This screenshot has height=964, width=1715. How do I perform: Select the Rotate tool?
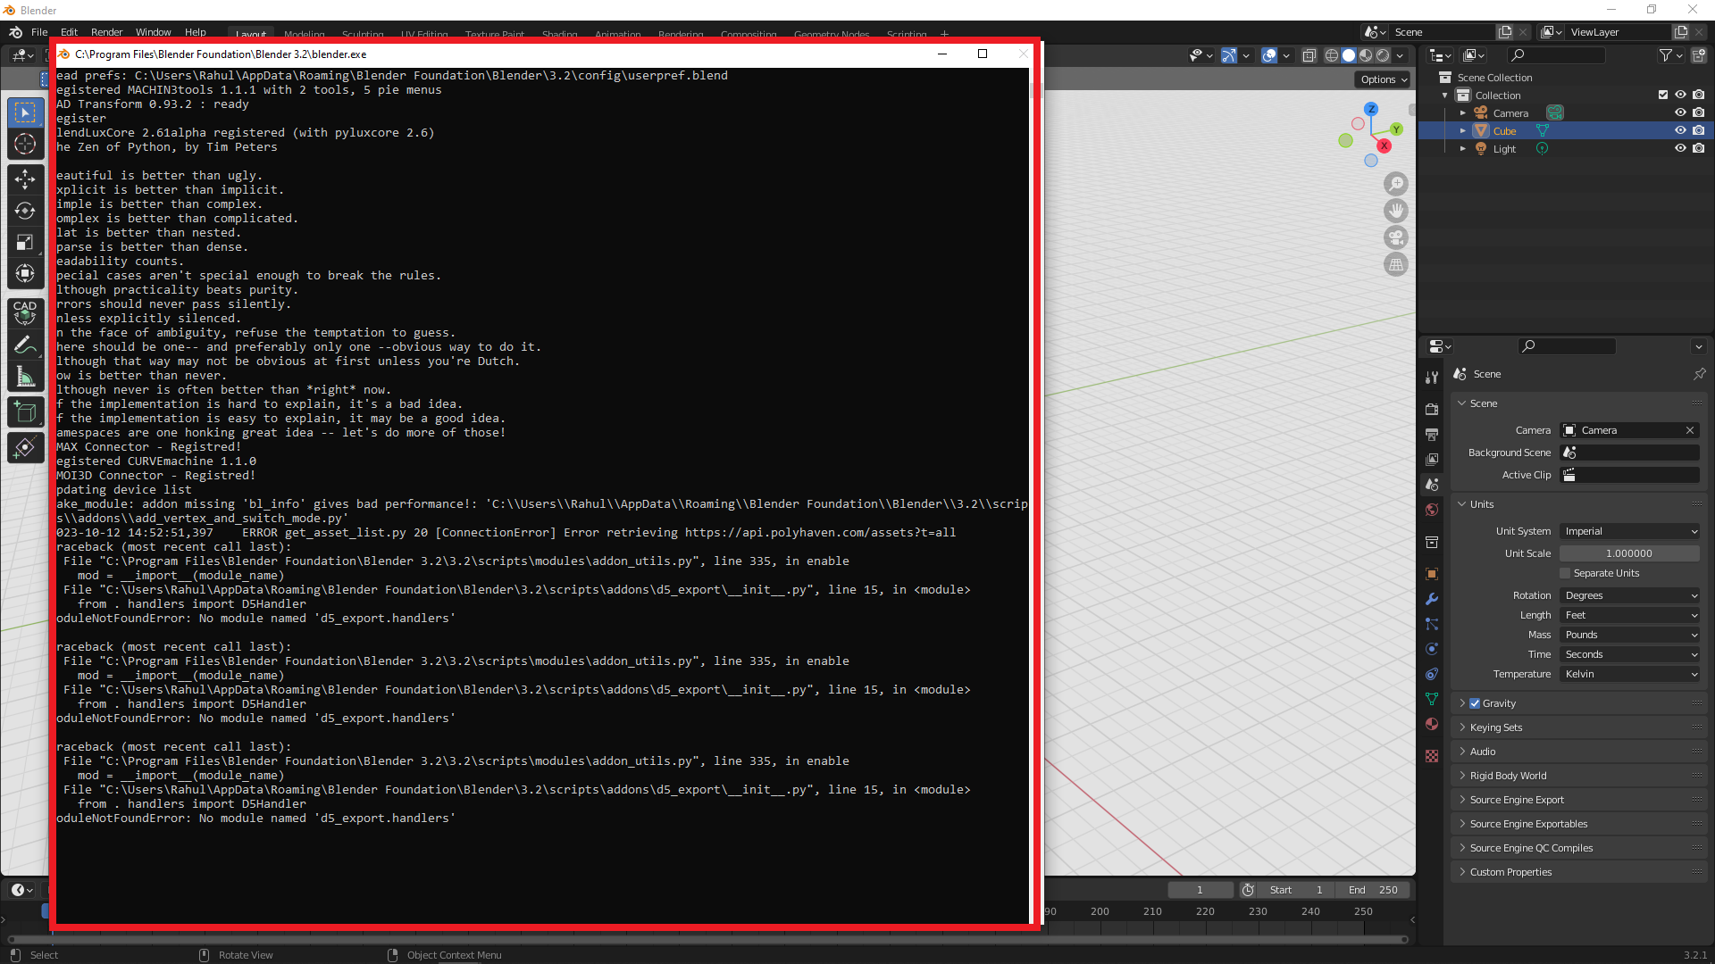click(25, 211)
